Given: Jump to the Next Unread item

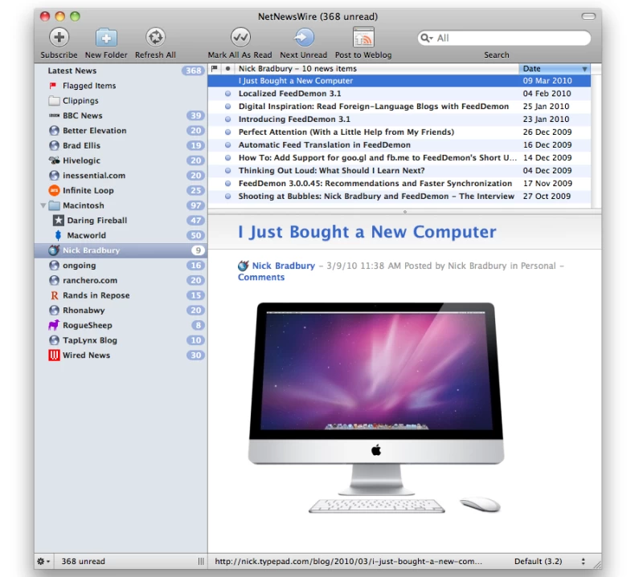Looking at the screenshot, I should click(304, 37).
